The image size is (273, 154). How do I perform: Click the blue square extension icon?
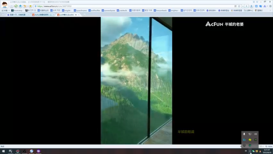click(256, 6)
